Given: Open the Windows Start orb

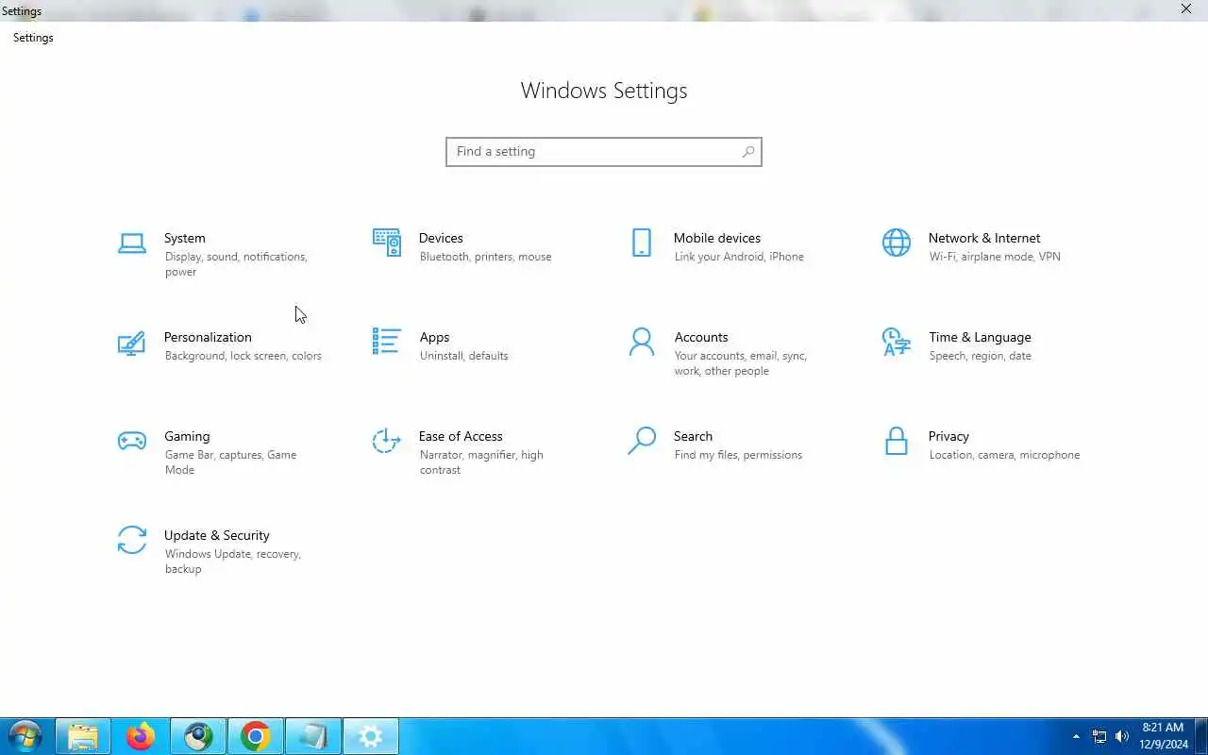Looking at the screenshot, I should (25, 736).
